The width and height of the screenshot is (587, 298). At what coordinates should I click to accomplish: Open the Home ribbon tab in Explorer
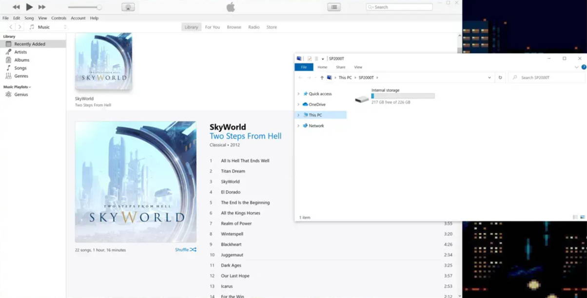(x=322, y=67)
